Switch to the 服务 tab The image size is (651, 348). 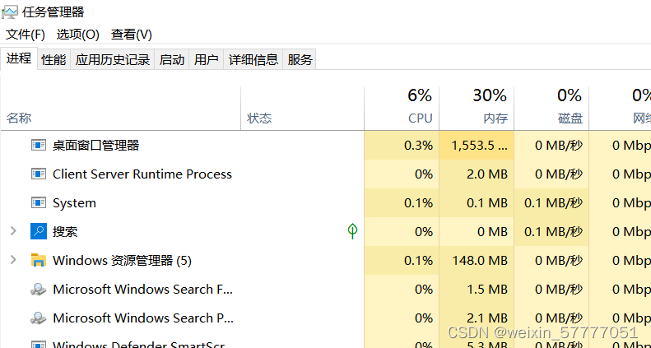300,60
